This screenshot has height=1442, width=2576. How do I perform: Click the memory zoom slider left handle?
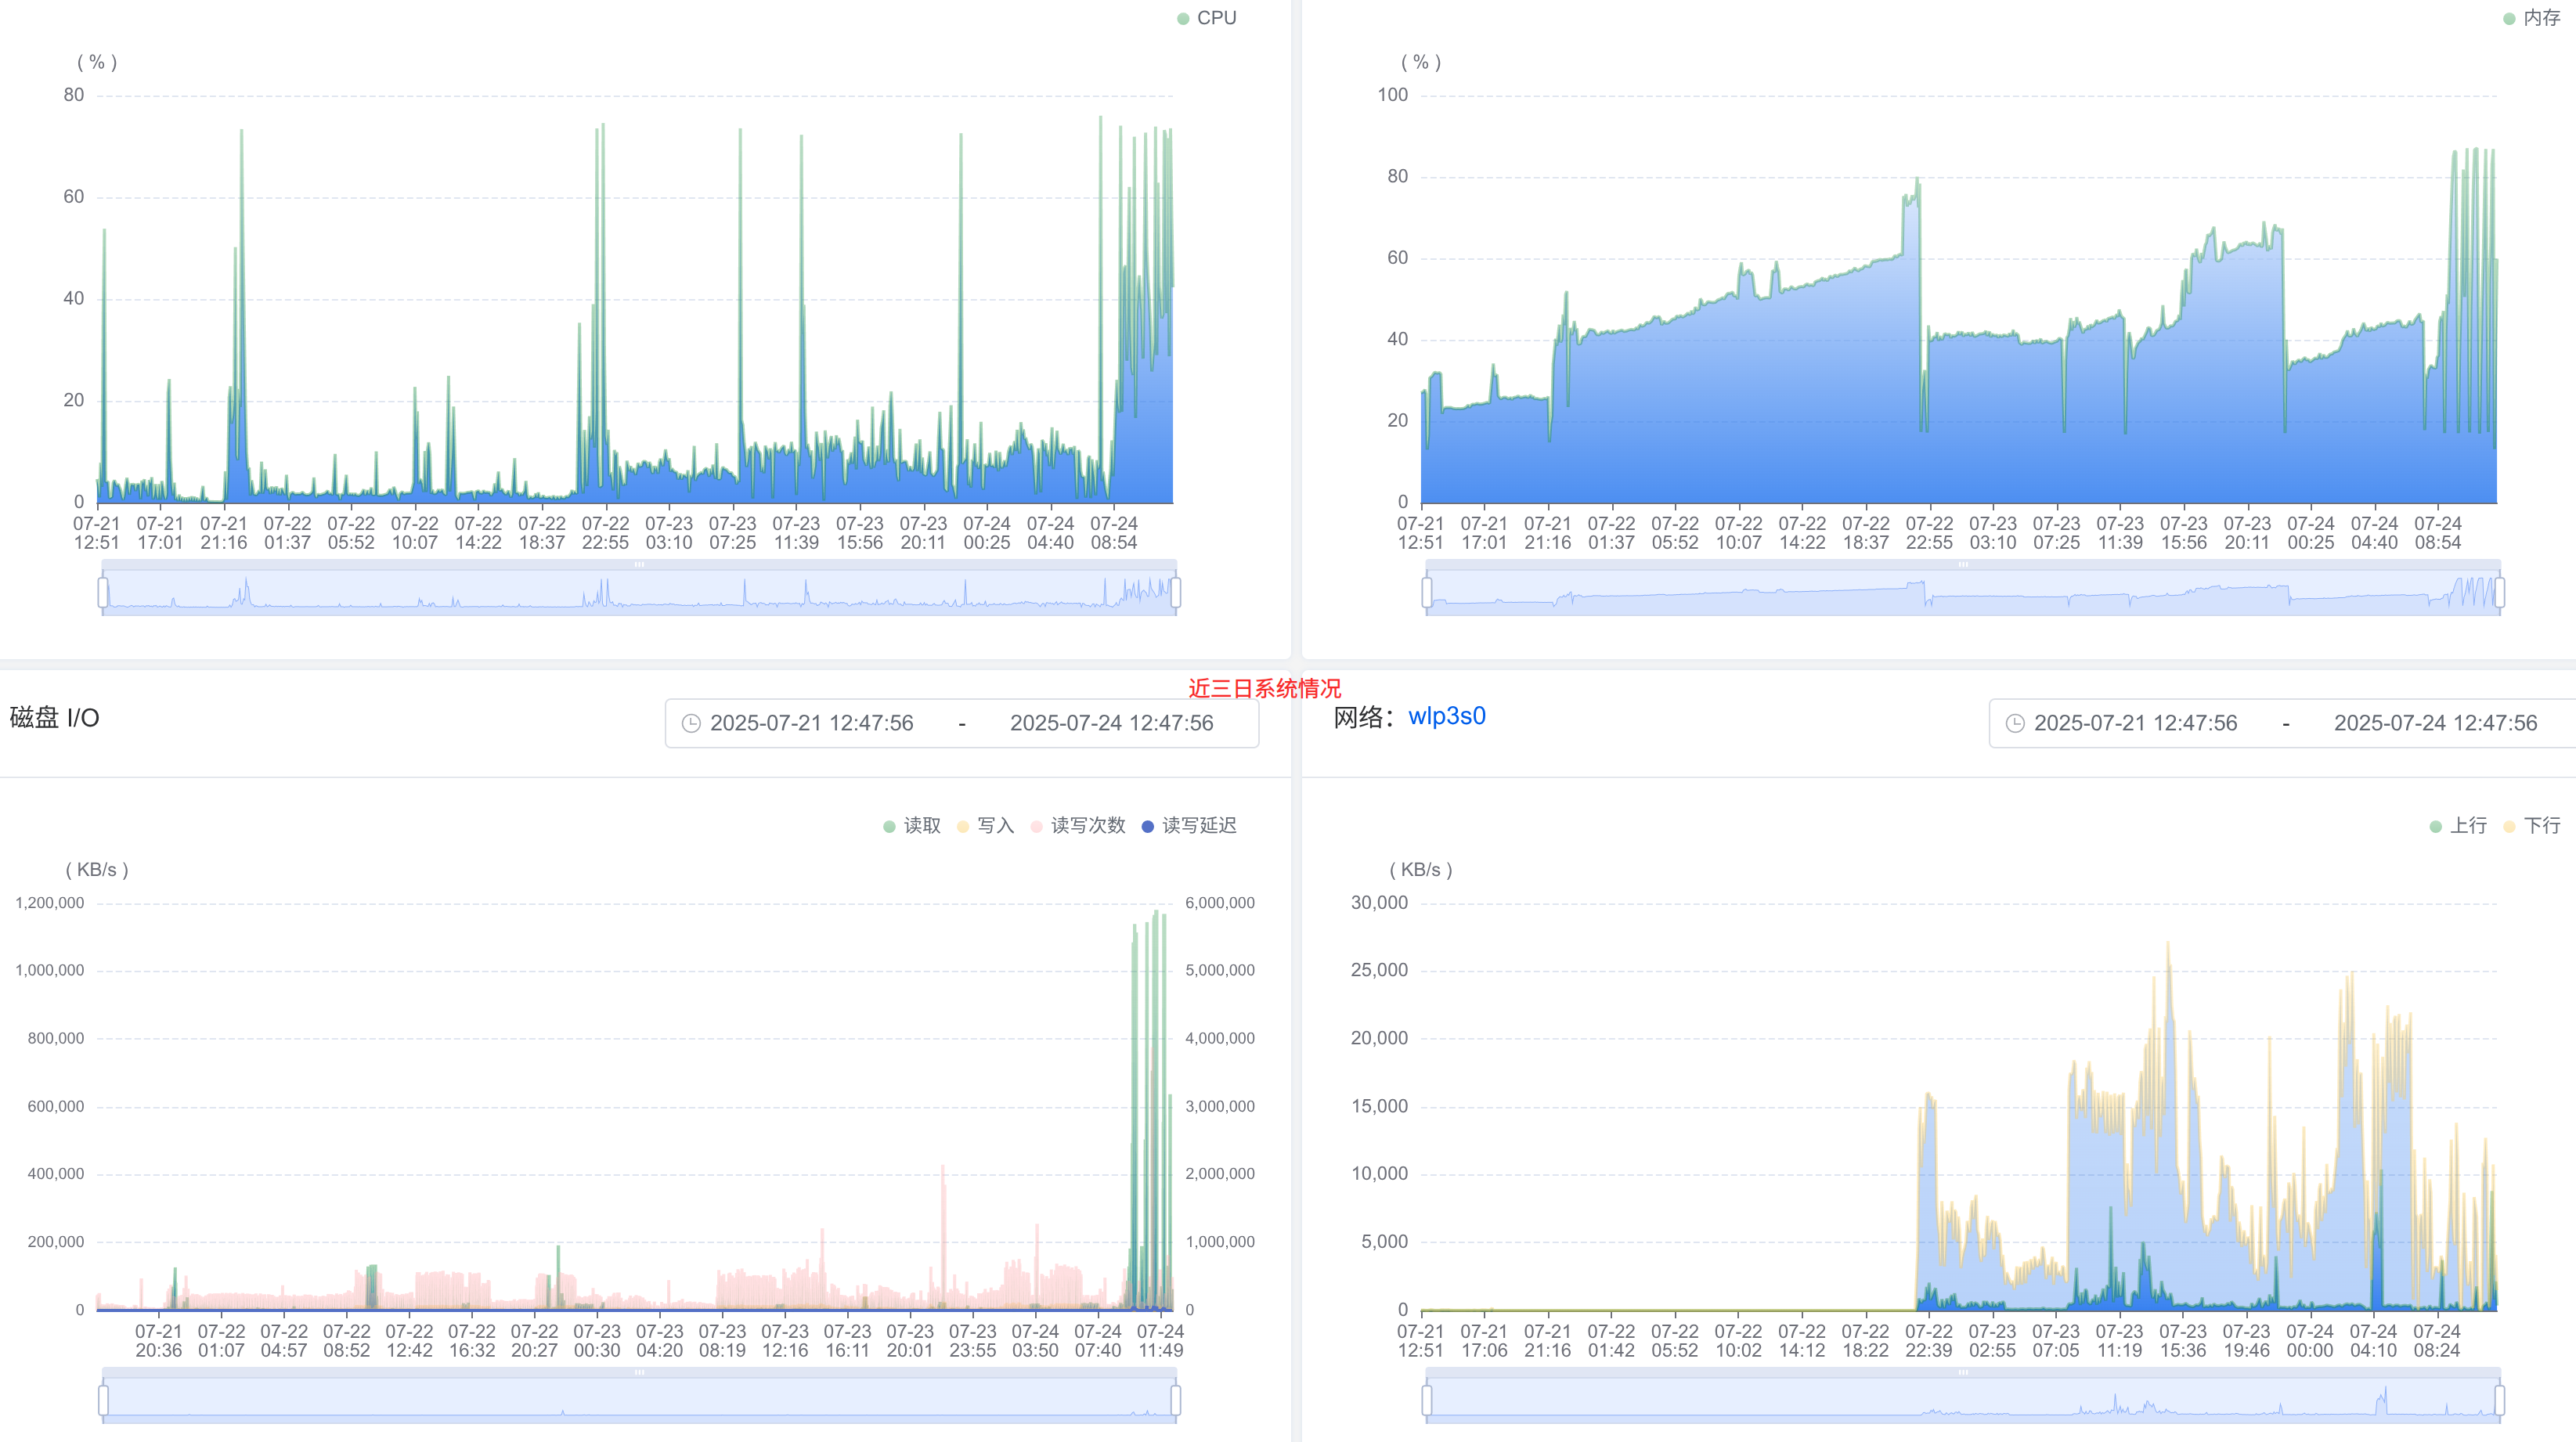tap(1427, 592)
